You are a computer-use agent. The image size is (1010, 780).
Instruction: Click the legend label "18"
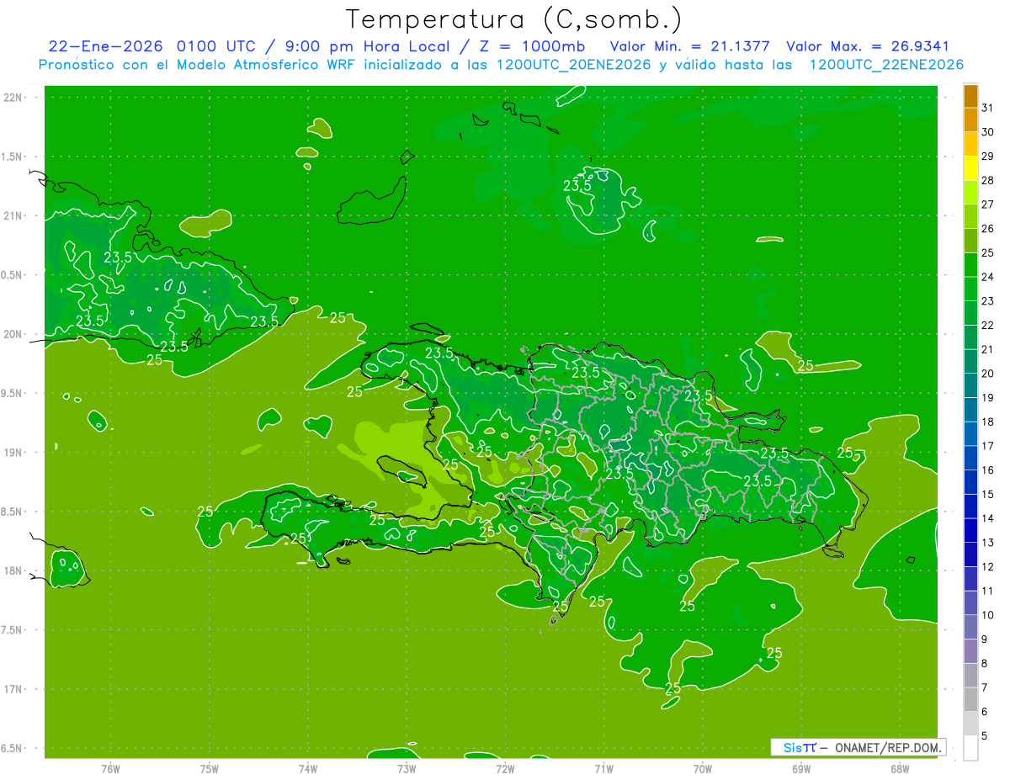point(988,422)
